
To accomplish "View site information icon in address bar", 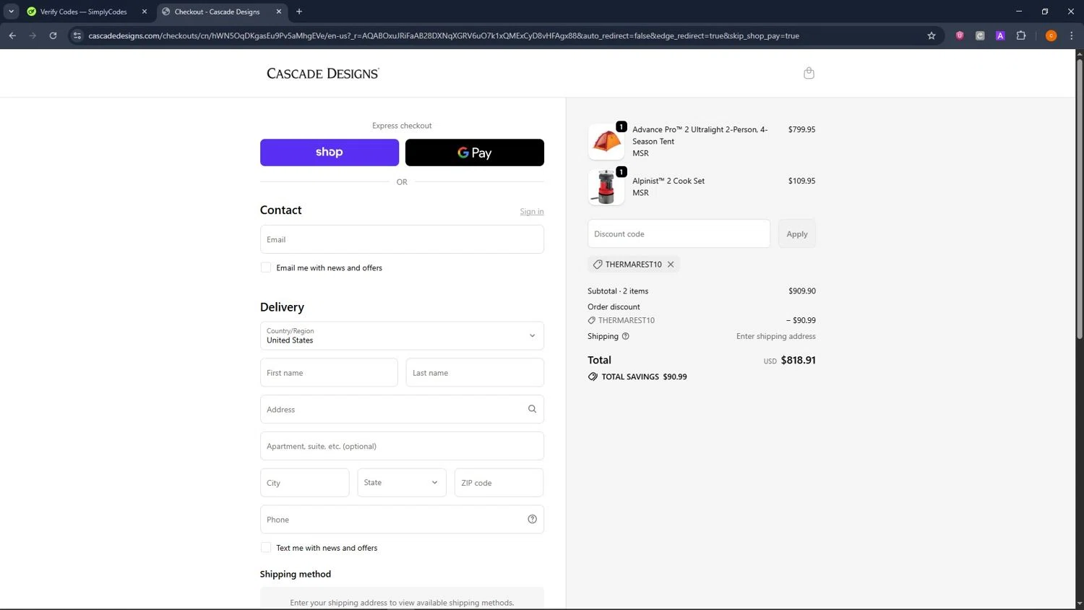I will (x=77, y=35).
